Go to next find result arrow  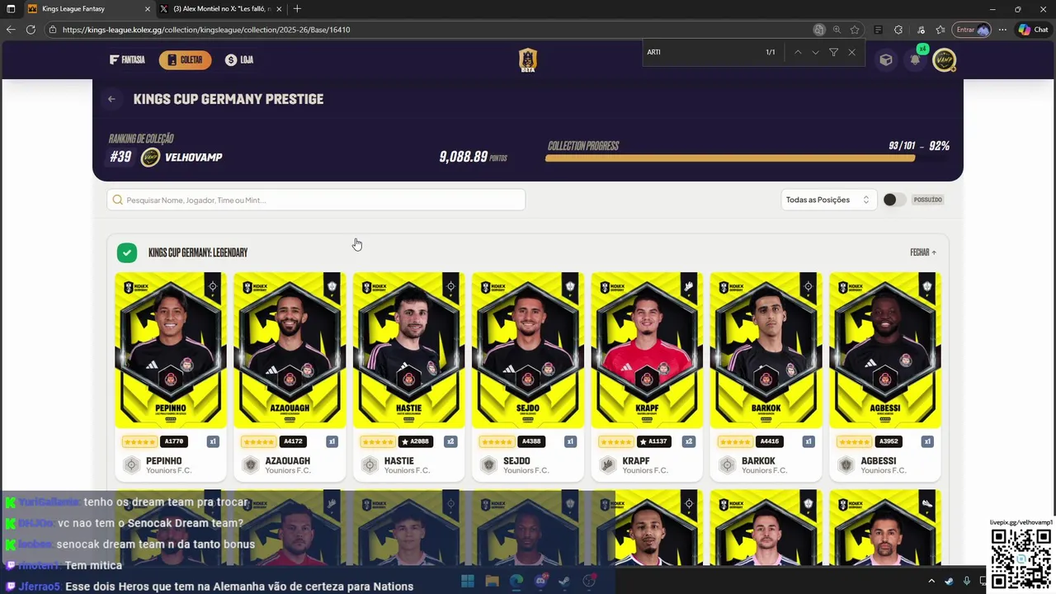[x=815, y=52]
